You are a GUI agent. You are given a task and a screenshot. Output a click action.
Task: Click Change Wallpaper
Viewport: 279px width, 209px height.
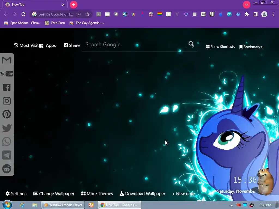tap(54, 193)
